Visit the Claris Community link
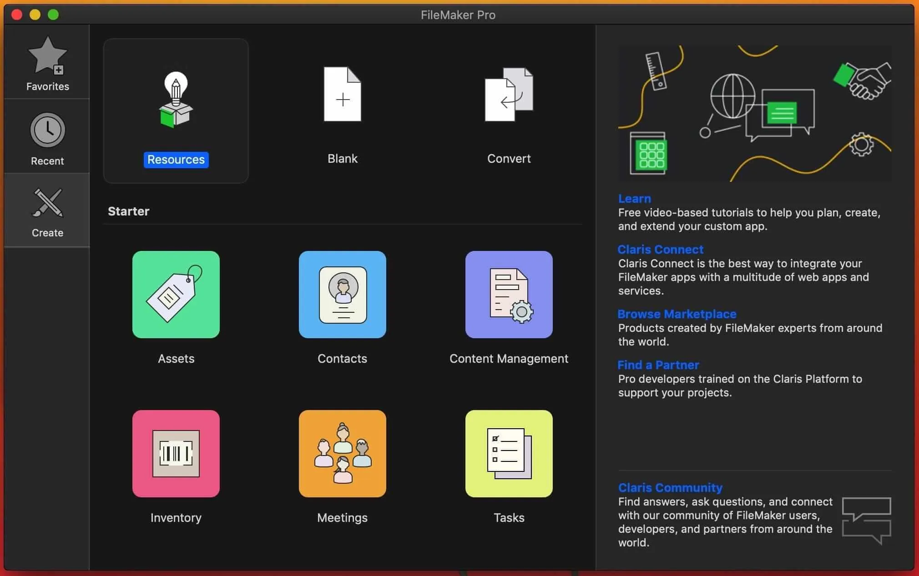919x576 pixels. tap(669, 487)
